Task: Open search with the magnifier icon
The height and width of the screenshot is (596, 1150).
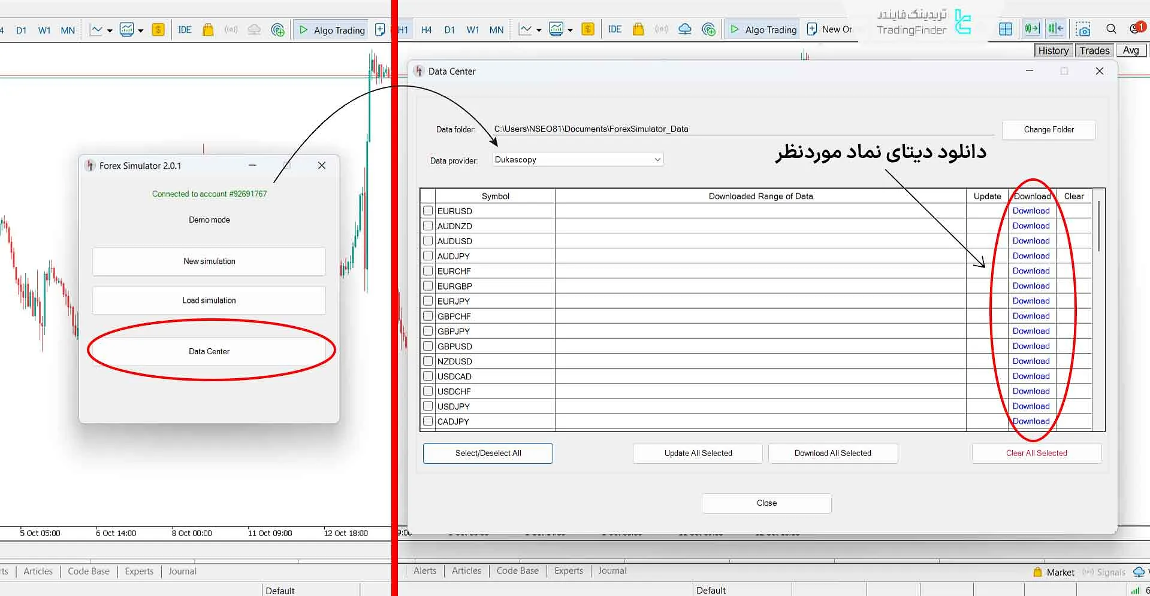Action: click(x=1111, y=28)
